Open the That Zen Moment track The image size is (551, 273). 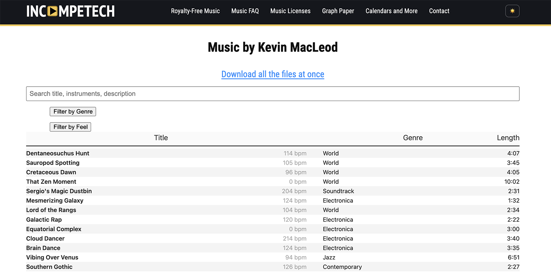pos(51,182)
